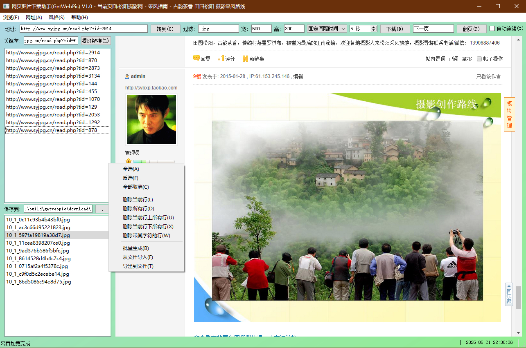526x348 pixels.
Task: Click the 帖内置顶 link
Action: pyautogui.click(x=436, y=59)
